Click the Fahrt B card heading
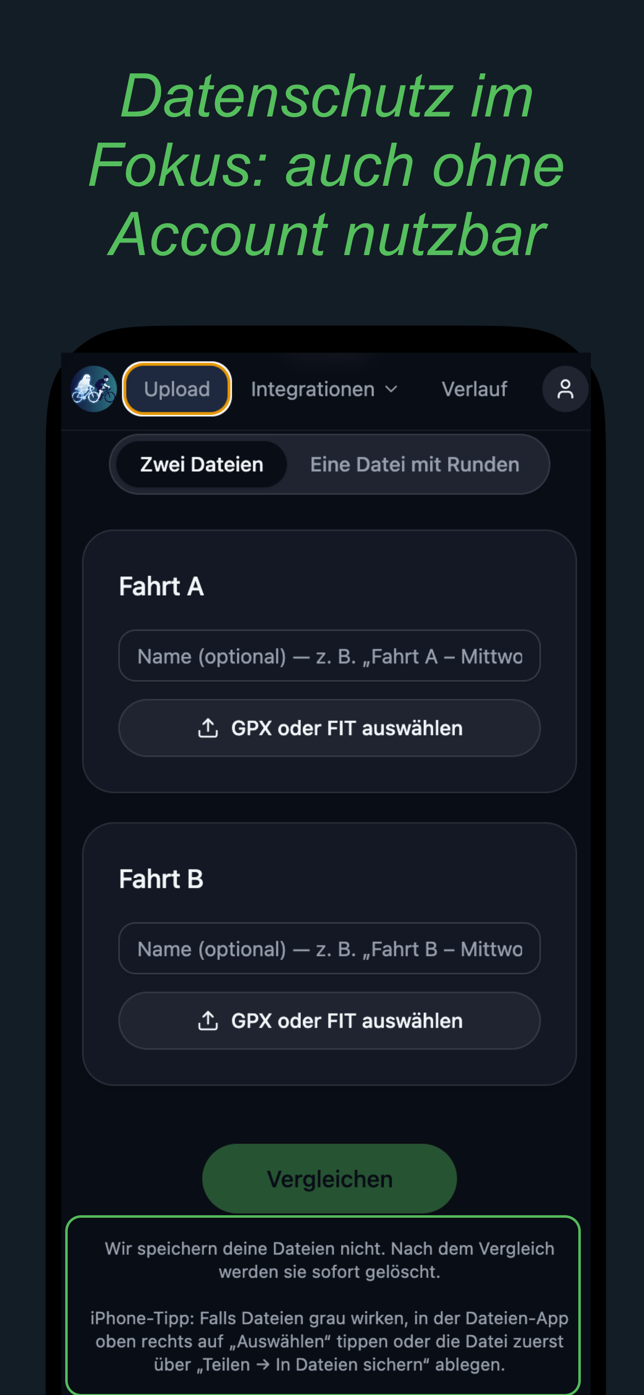 pos(161,878)
